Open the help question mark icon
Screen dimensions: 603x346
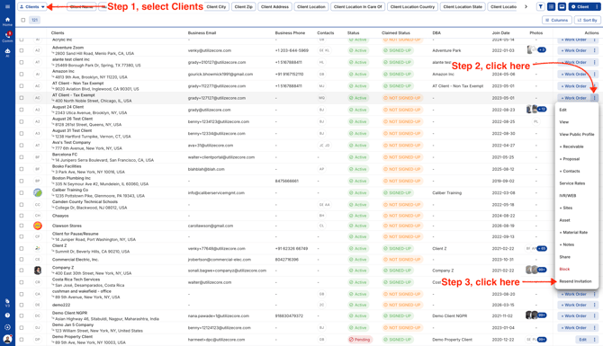(x=7, y=315)
